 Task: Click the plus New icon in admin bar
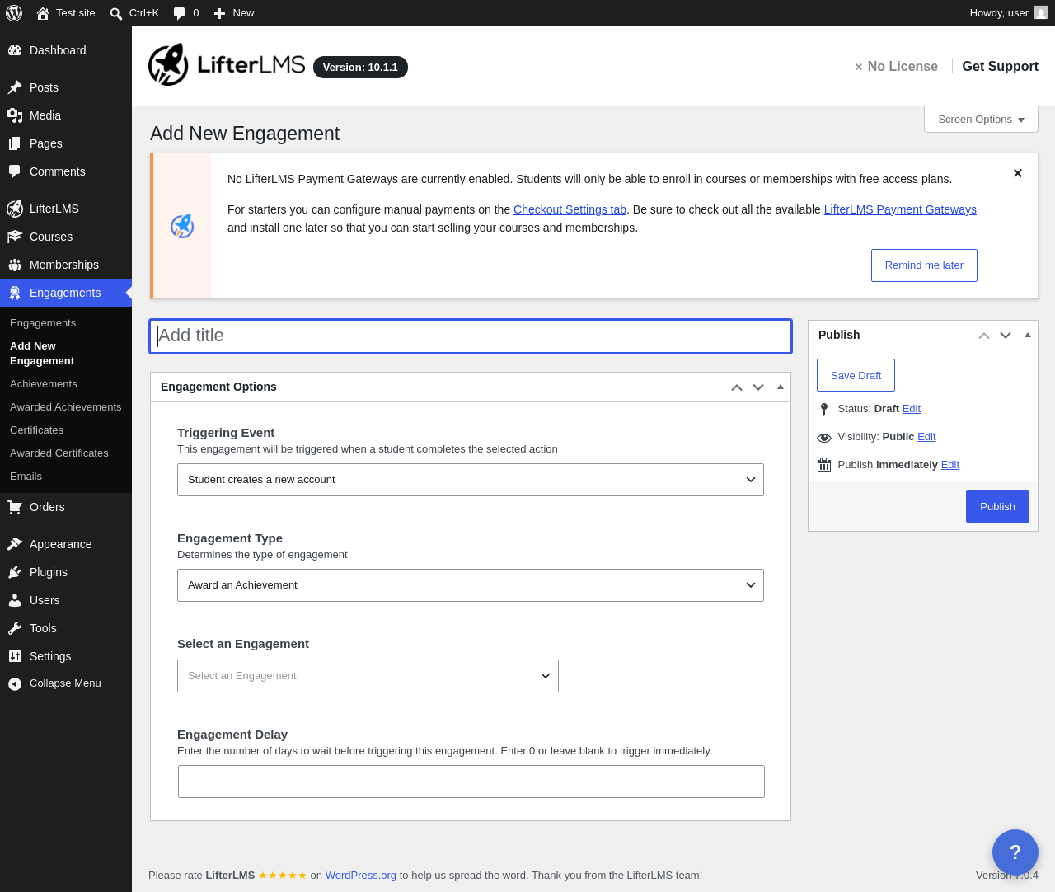[x=219, y=13]
